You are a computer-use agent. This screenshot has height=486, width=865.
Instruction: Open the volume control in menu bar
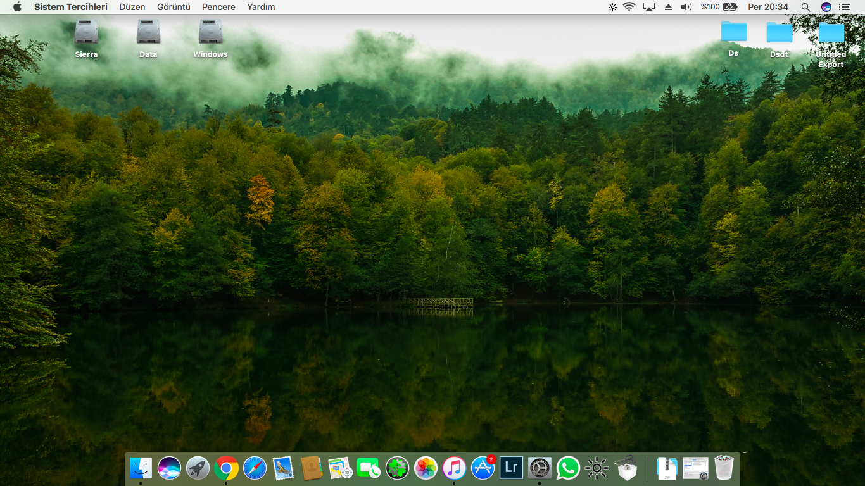click(686, 7)
